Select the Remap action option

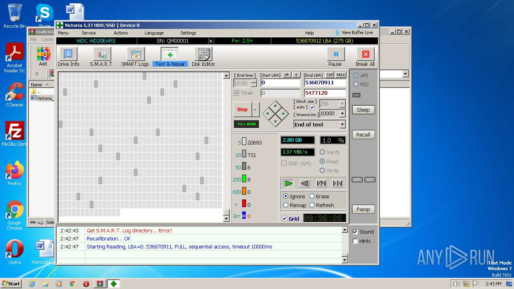tap(295, 205)
